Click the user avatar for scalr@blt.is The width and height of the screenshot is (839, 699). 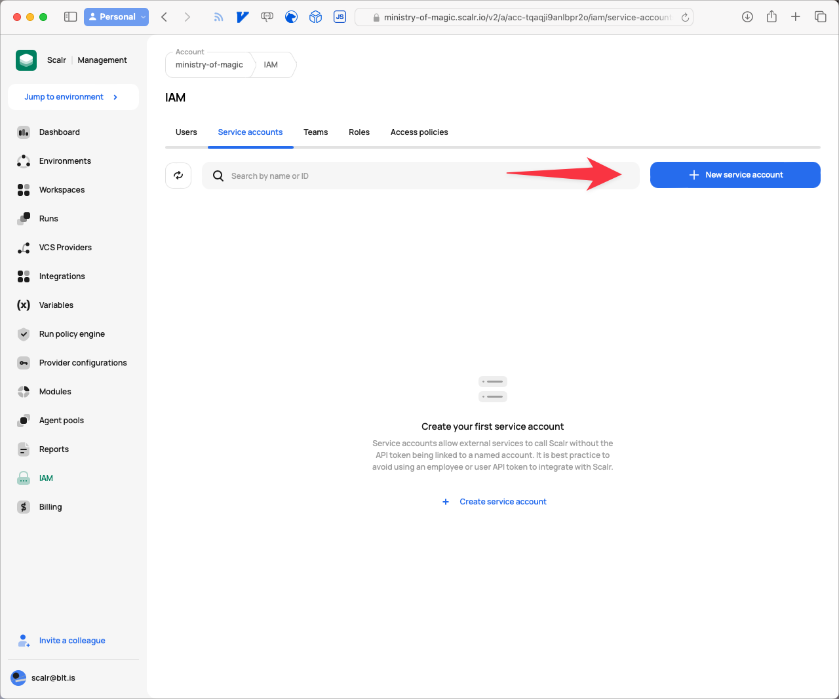(19, 678)
